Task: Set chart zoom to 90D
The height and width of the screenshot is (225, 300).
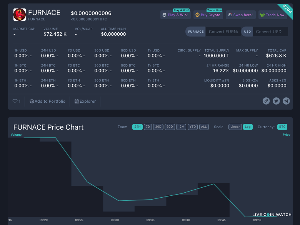Action: pos(170,127)
